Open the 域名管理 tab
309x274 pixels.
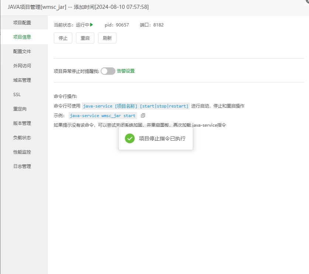pyautogui.click(x=24, y=80)
